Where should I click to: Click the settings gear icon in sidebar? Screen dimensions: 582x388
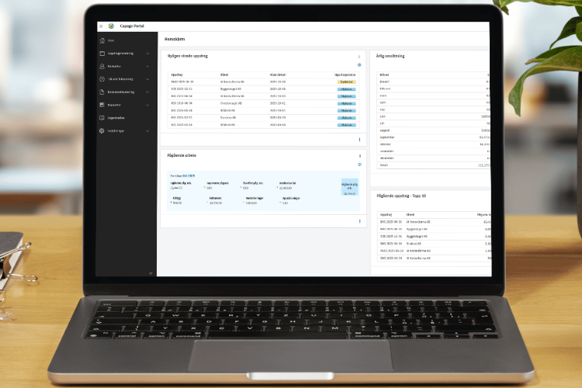point(102,131)
